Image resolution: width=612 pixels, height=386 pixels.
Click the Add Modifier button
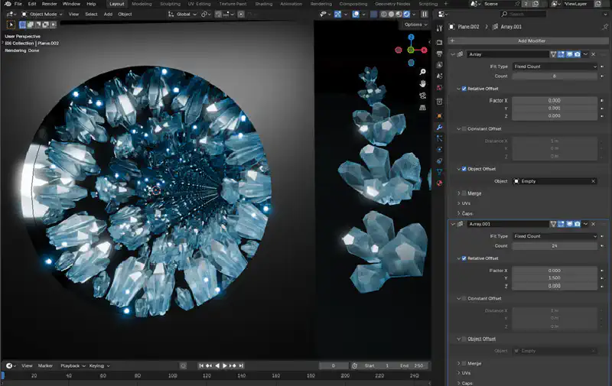531,41
